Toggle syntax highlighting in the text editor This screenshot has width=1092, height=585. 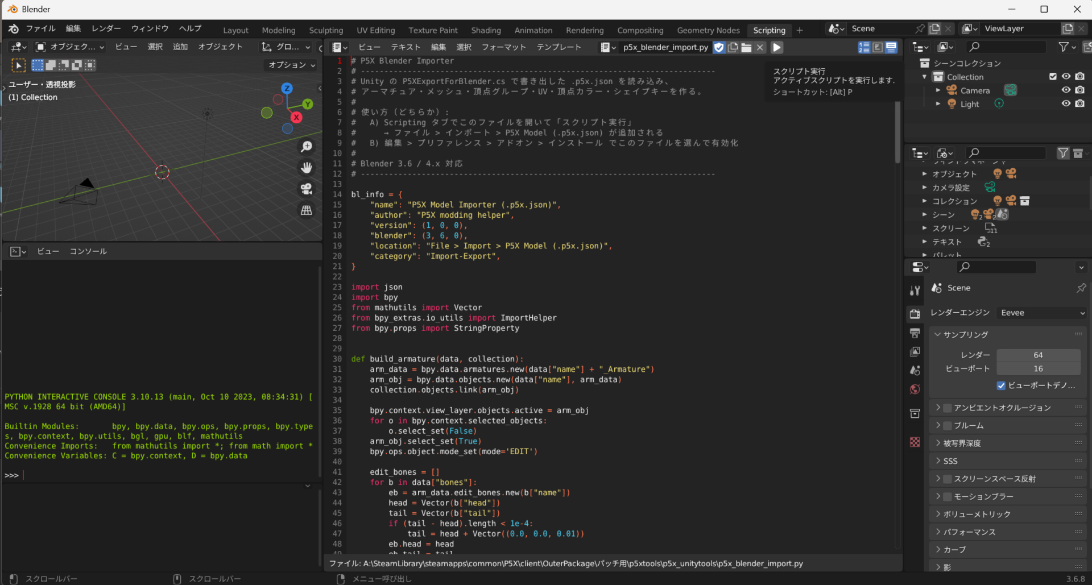pyautogui.click(x=891, y=47)
